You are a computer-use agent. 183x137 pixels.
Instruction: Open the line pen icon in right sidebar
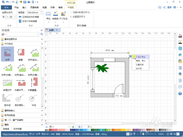(180, 42)
